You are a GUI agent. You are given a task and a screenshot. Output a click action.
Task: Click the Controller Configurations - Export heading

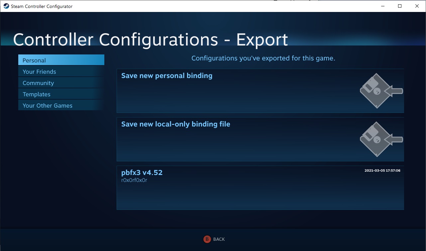tap(151, 40)
